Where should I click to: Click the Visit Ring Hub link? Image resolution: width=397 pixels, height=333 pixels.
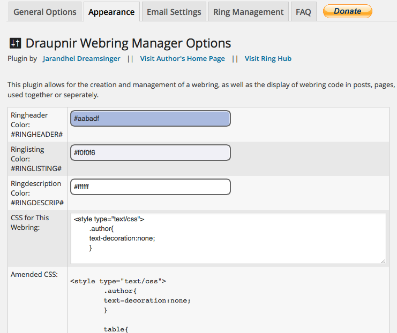268,59
